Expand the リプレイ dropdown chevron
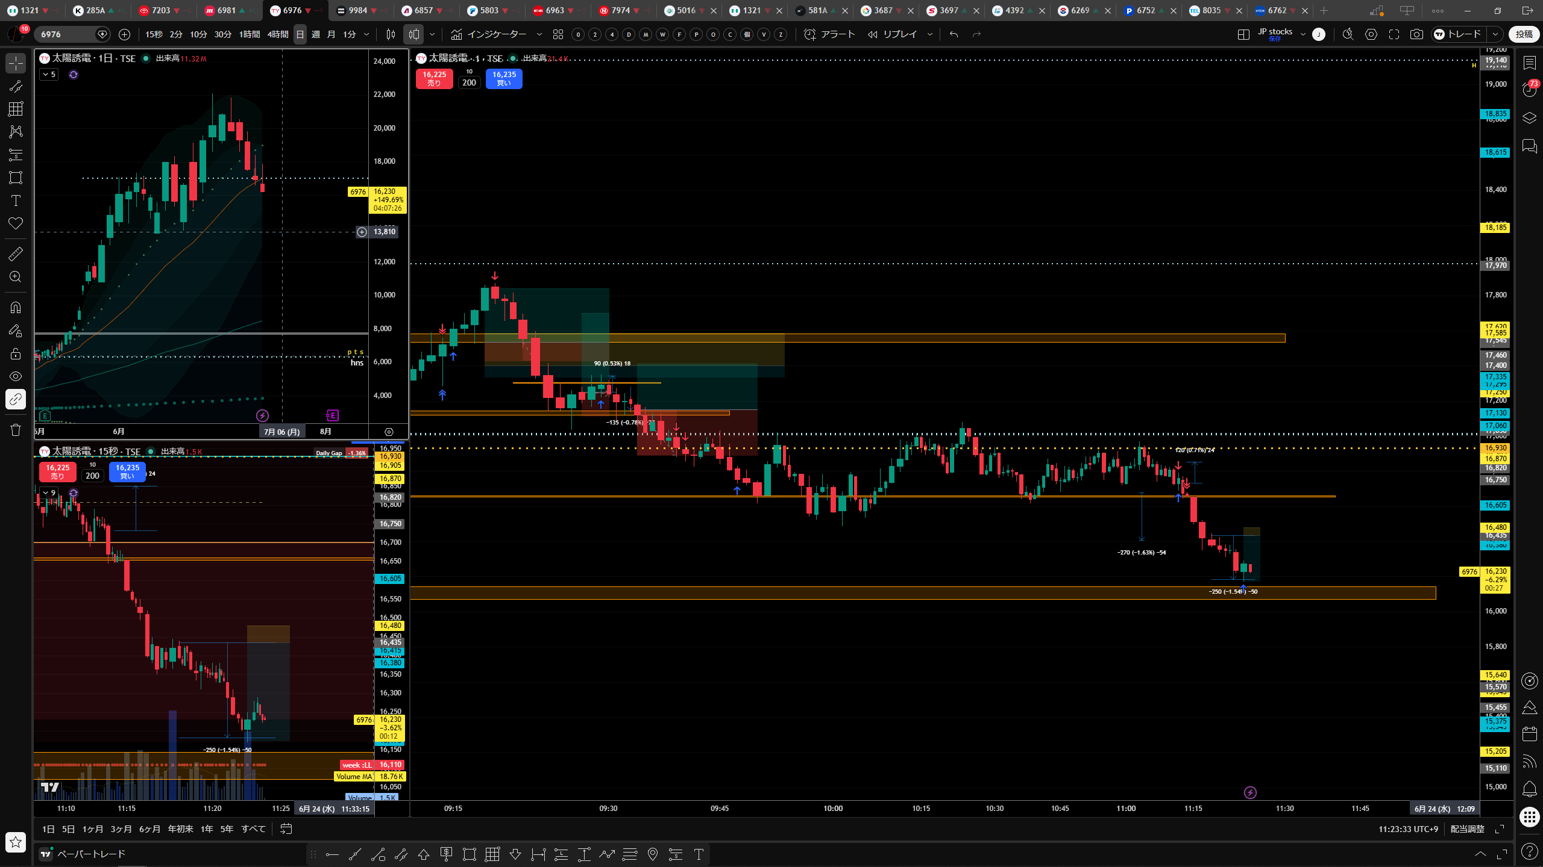 pos(929,34)
